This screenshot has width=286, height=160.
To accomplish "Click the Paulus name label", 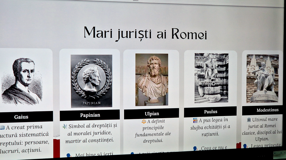I will pos(210,112).
